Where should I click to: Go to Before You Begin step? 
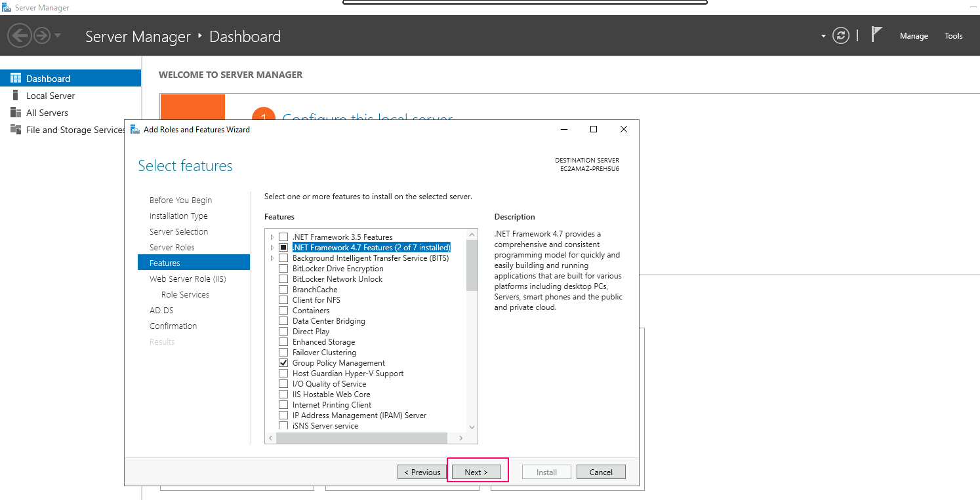[x=180, y=200]
